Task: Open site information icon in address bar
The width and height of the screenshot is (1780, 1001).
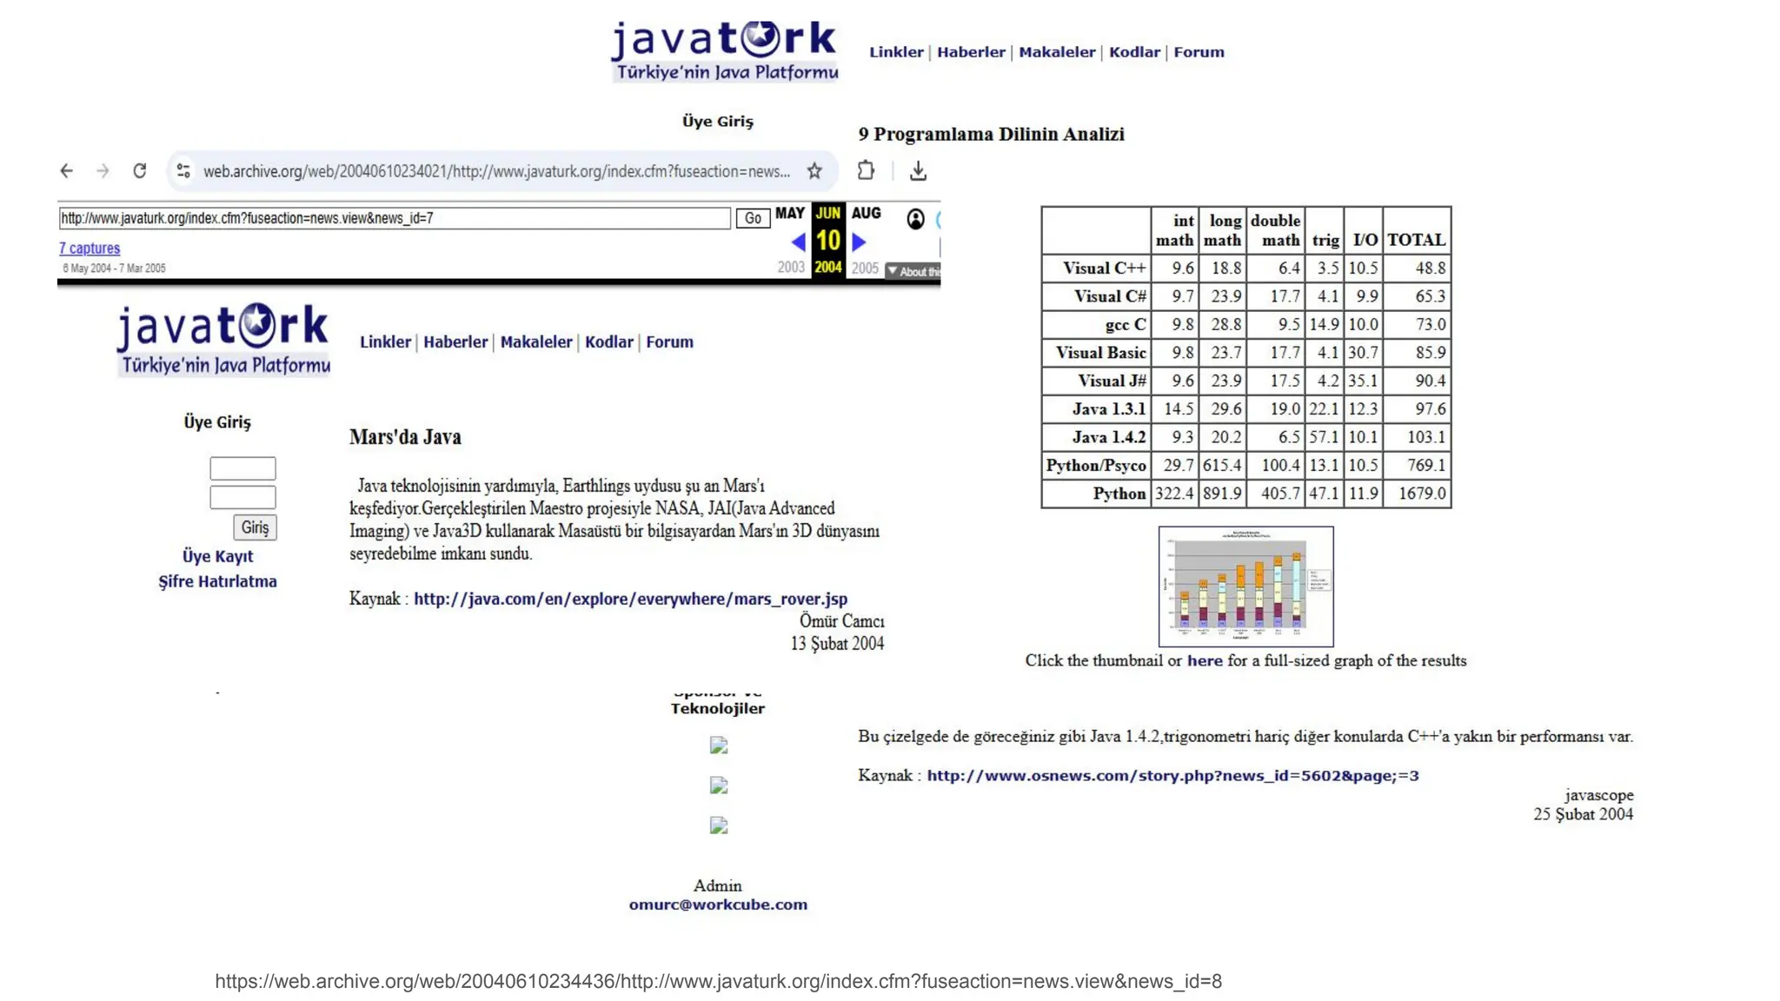Action: (183, 171)
